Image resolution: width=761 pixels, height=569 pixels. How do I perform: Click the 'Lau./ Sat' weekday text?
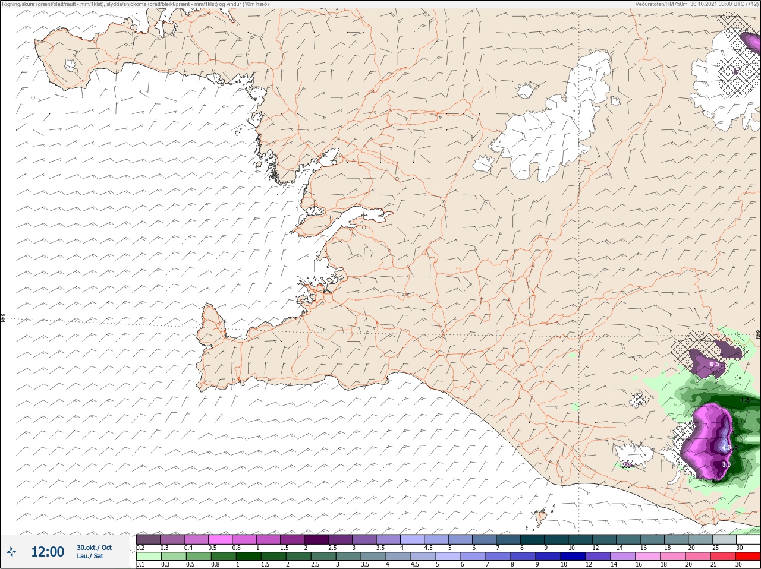coord(90,556)
